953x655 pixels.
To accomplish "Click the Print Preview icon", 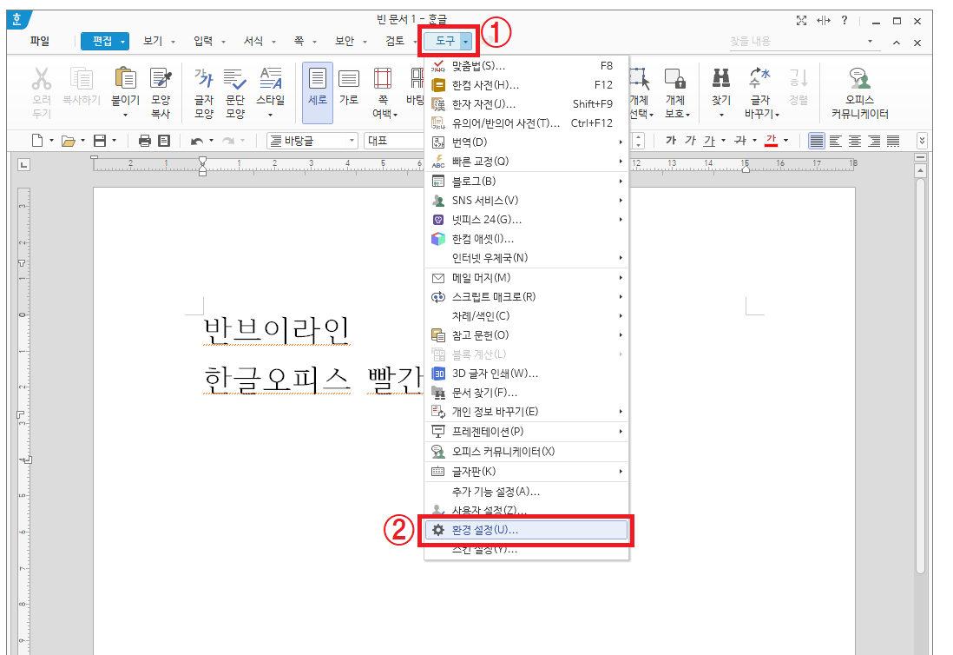I will [x=164, y=141].
